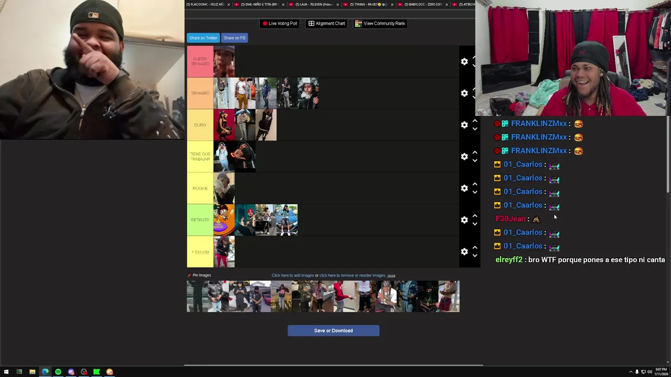Move TIENE QUE TRABAJAR tier up

(x=475, y=152)
